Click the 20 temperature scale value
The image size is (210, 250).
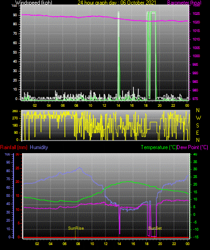click(x=195, y=184)
